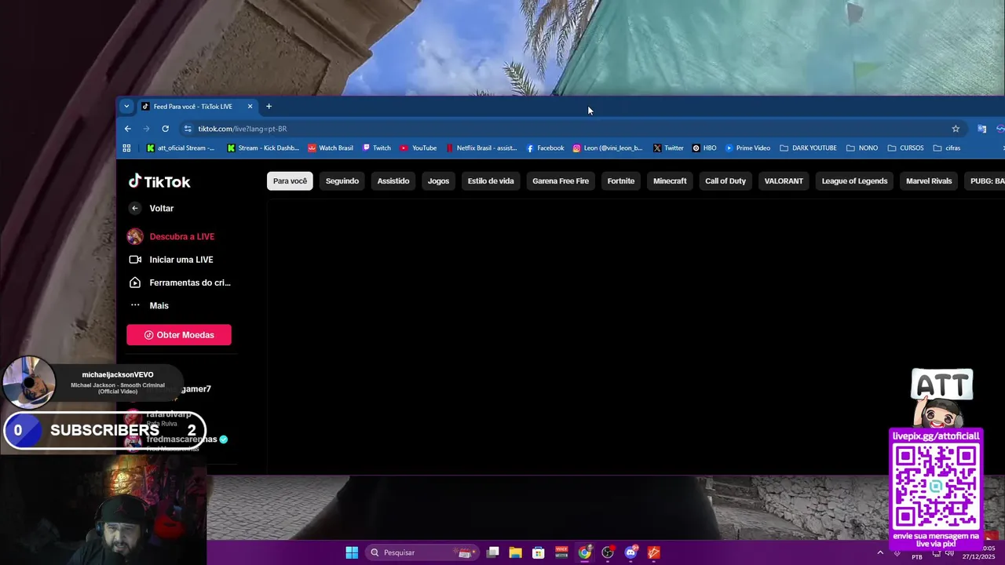The image size is (1005, 565).
Task: Open the PTB keyboard language indicator
Action: point(917,557)
